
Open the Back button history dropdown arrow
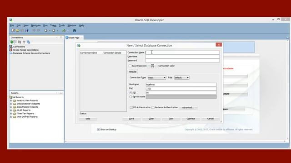pos(50,30)
